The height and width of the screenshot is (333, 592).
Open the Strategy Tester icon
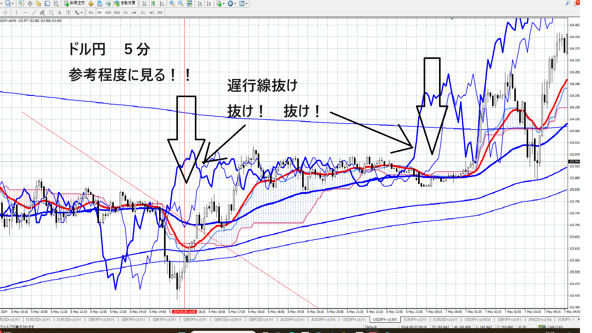56,3
